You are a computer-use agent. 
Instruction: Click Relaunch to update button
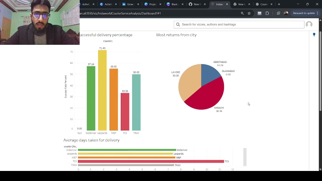[x=304, y=13]
